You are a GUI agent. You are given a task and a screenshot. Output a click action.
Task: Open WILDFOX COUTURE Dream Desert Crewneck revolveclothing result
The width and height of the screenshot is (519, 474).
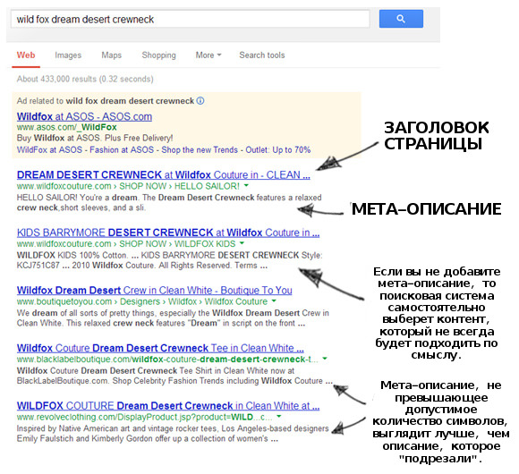click(168, 405)
